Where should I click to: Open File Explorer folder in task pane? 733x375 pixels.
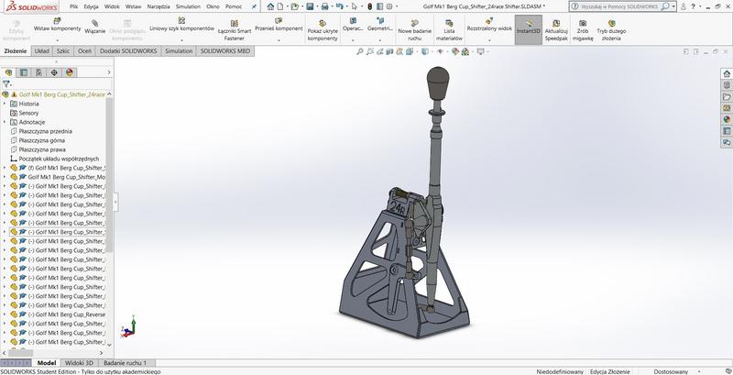[727, 97]
